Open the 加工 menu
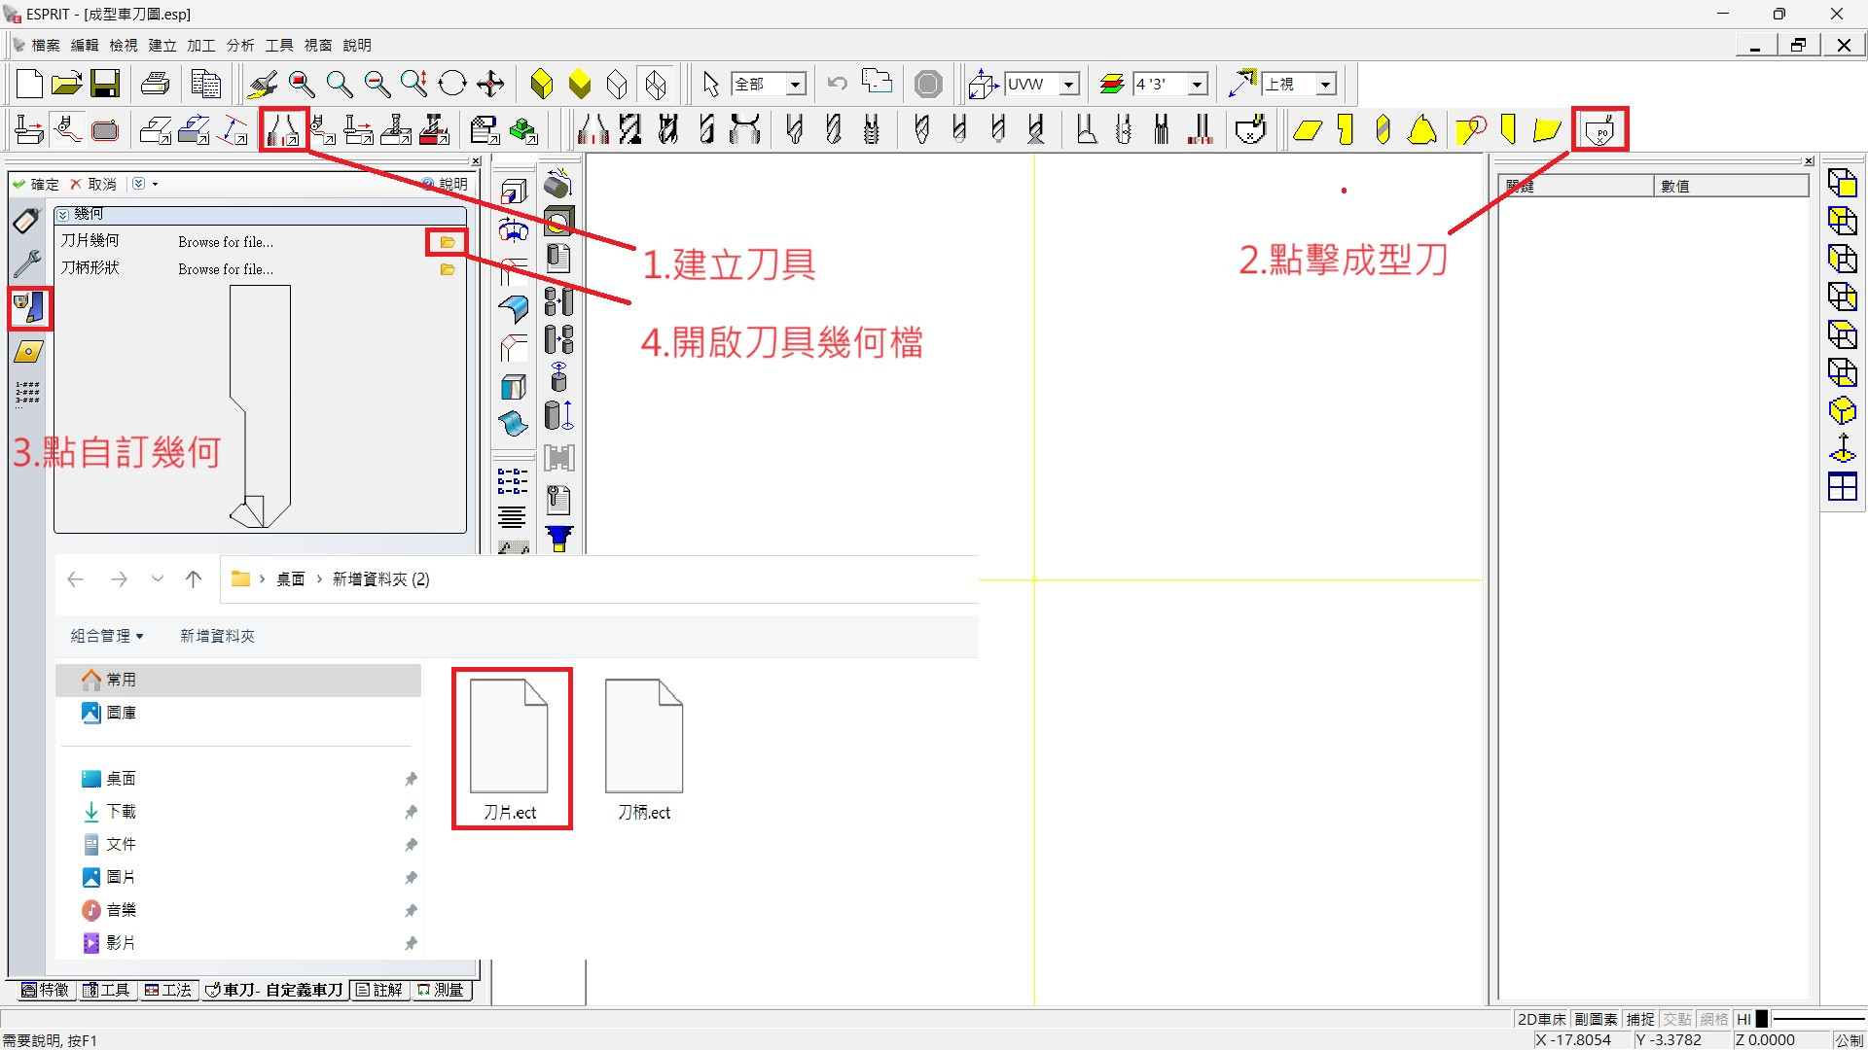 coord(200,46)
